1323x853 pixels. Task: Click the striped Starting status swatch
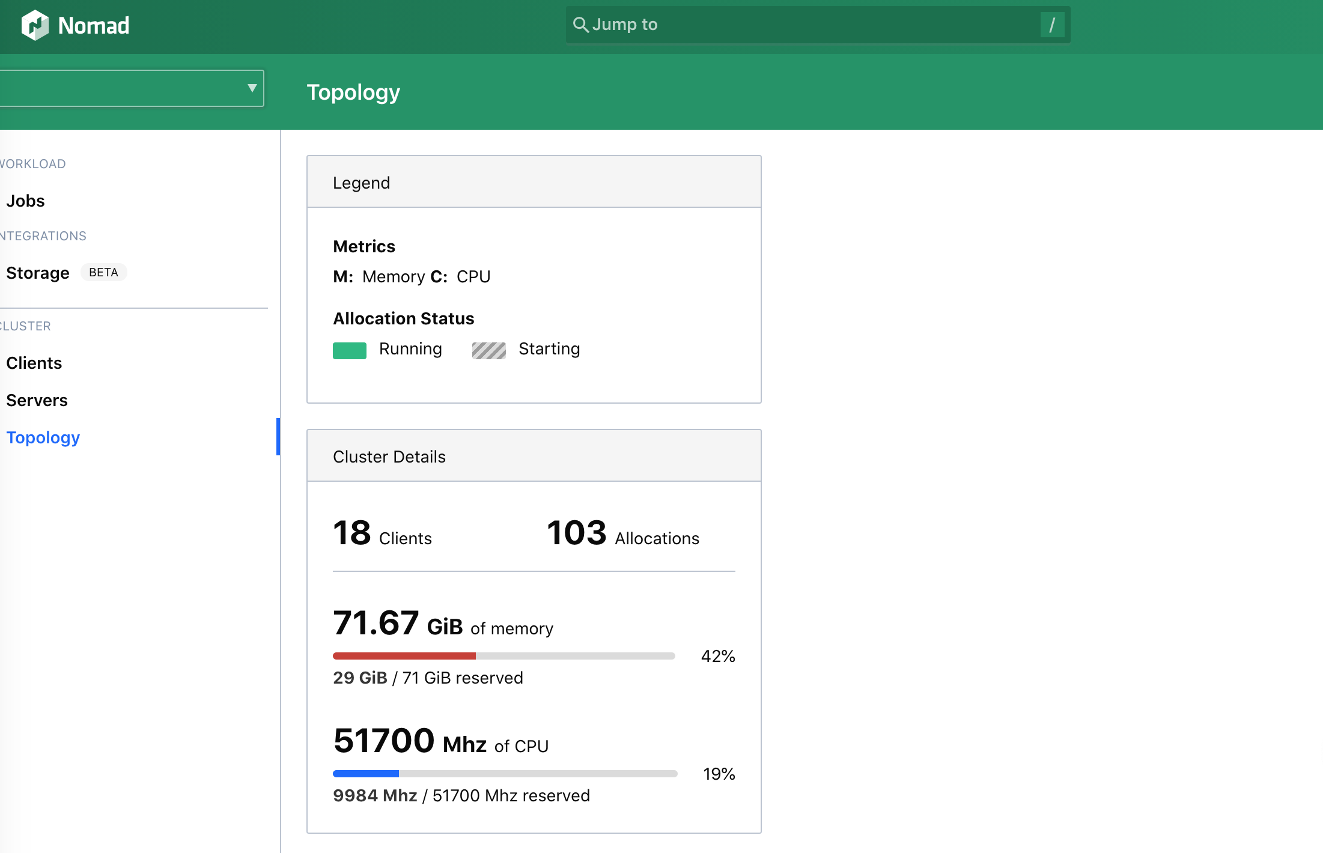(488, 350)
